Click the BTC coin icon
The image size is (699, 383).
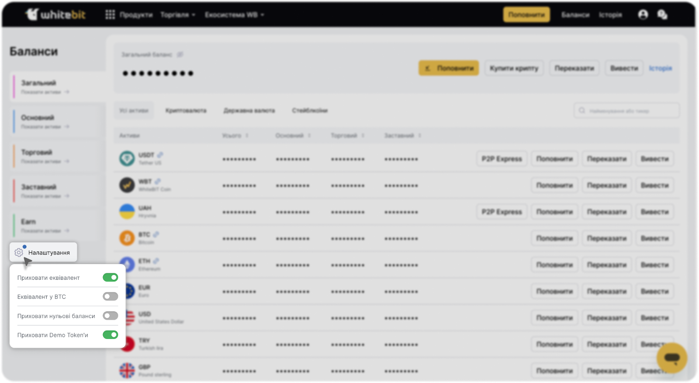[x=127, y=238]
